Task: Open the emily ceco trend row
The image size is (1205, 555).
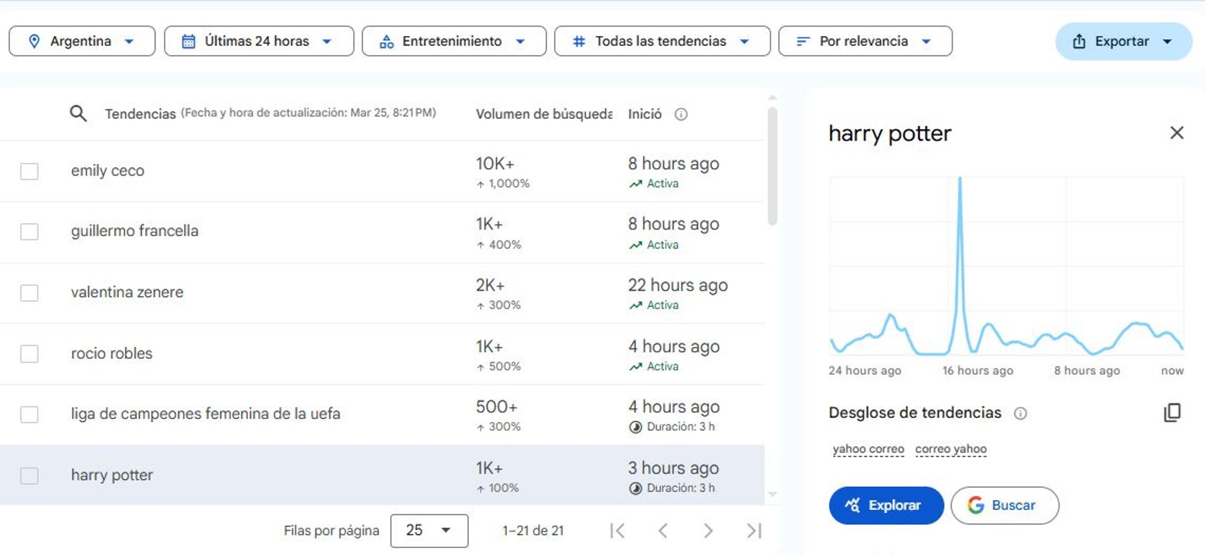Action: pos(382,171)
